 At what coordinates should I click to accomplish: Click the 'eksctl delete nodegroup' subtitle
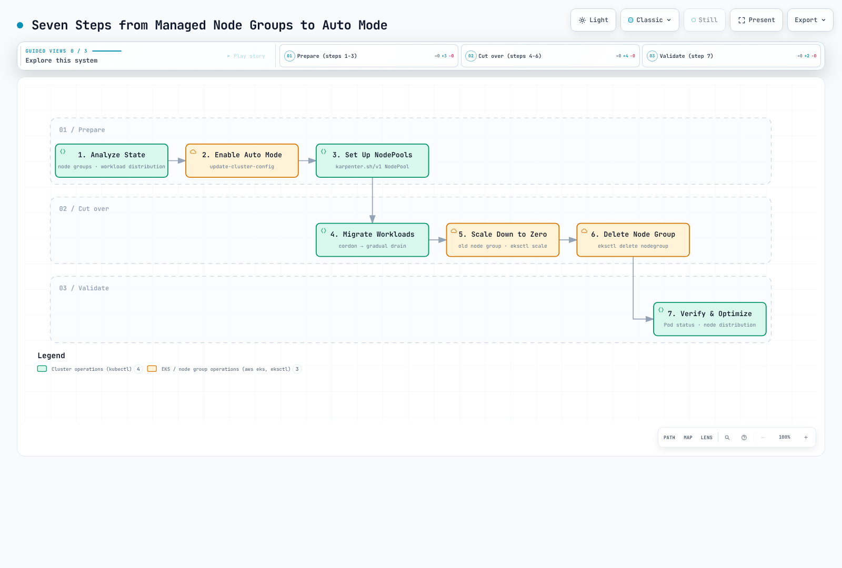click(633, 246)
